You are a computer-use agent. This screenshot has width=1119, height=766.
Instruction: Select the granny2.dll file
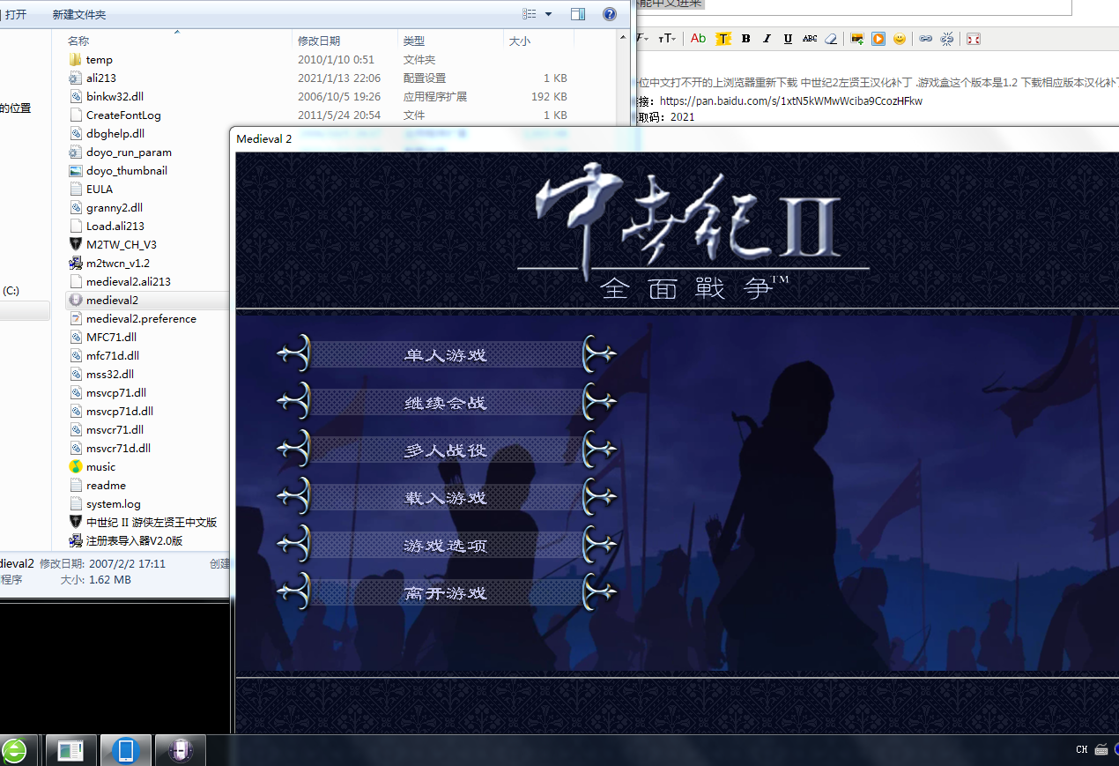106,207
